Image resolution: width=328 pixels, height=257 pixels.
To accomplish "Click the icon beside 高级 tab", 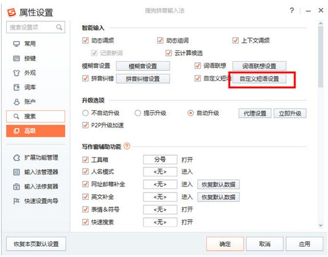I will click(x=17, y=131).
